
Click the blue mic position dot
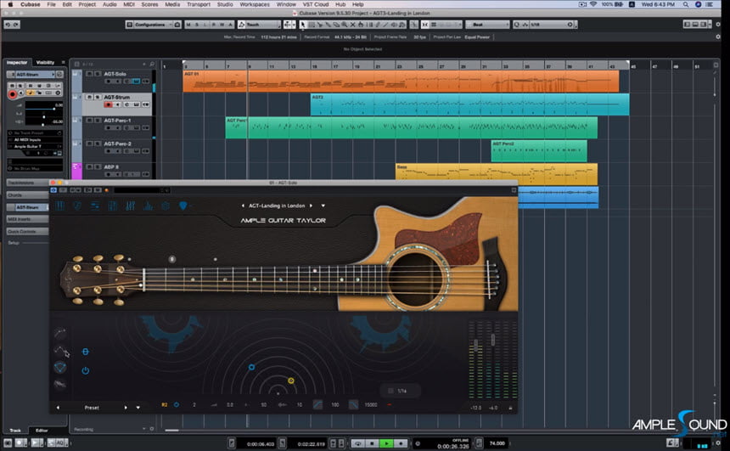(251, 367)
